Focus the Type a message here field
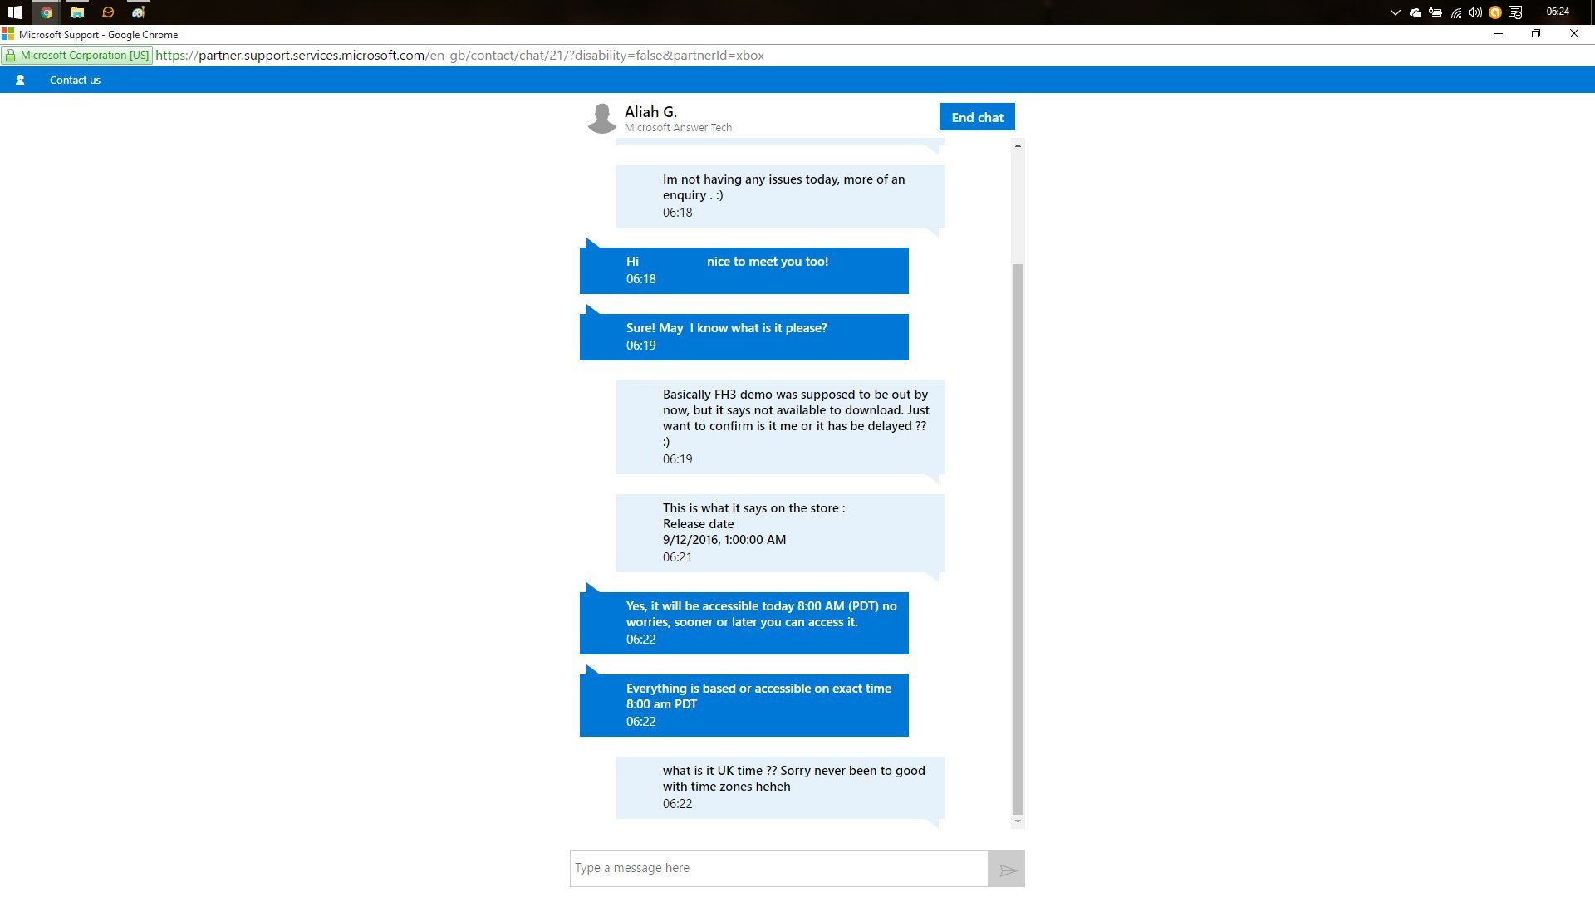1595x897 pixels. (x=778, y=869)
